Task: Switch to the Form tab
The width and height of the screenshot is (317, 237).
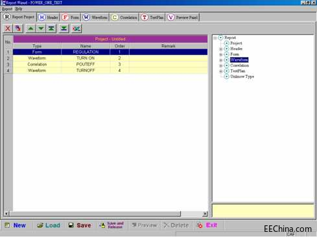Action: [x=71, y=17]
